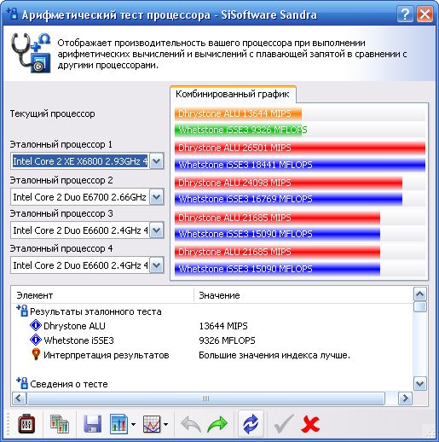Screen dimensions: 439x442
Task: Click the options icon with sliders
Action: 26,424
